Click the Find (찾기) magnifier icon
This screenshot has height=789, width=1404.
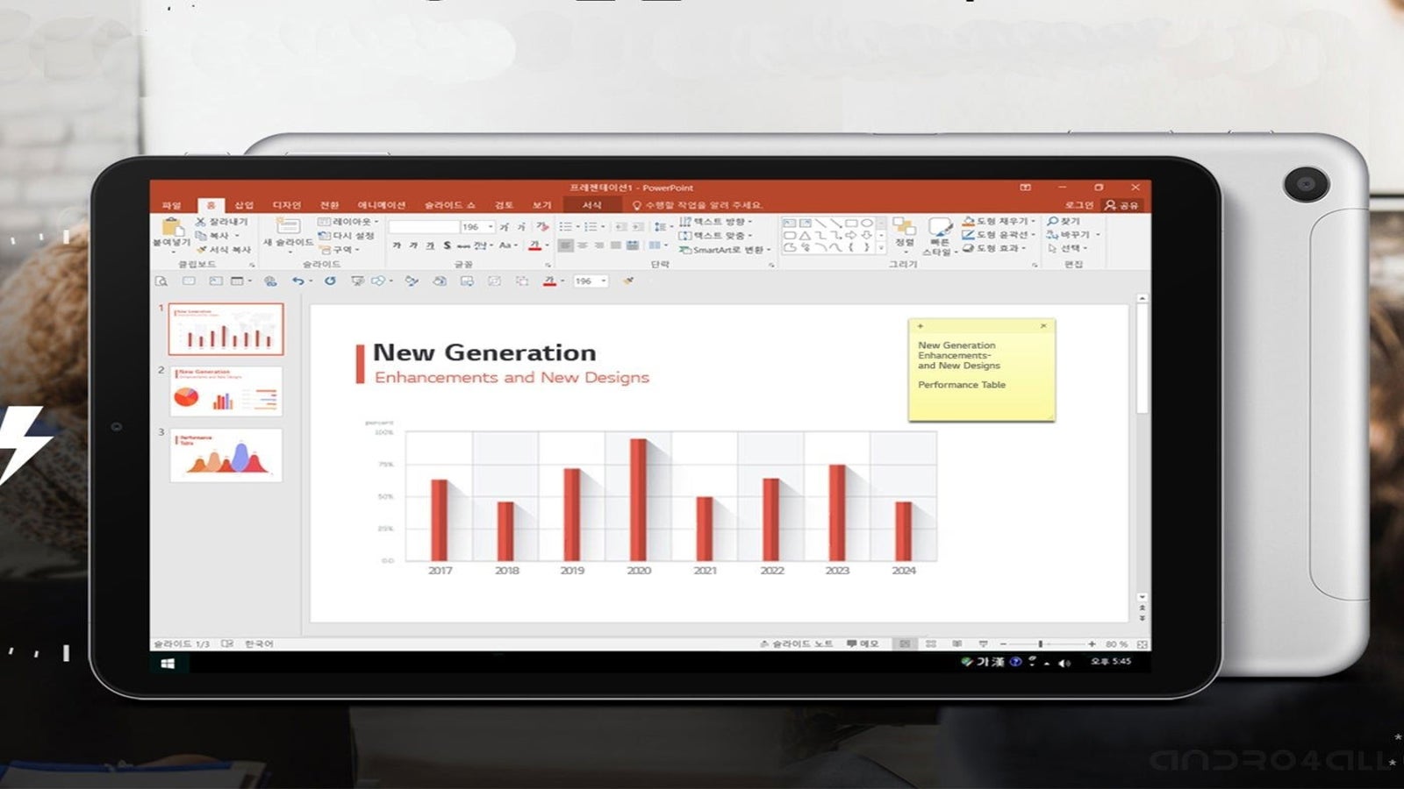tap(1053, 222)
